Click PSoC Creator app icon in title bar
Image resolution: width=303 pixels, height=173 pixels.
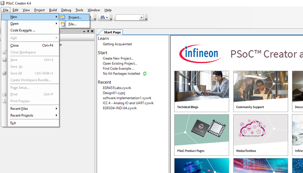point(2,3)
